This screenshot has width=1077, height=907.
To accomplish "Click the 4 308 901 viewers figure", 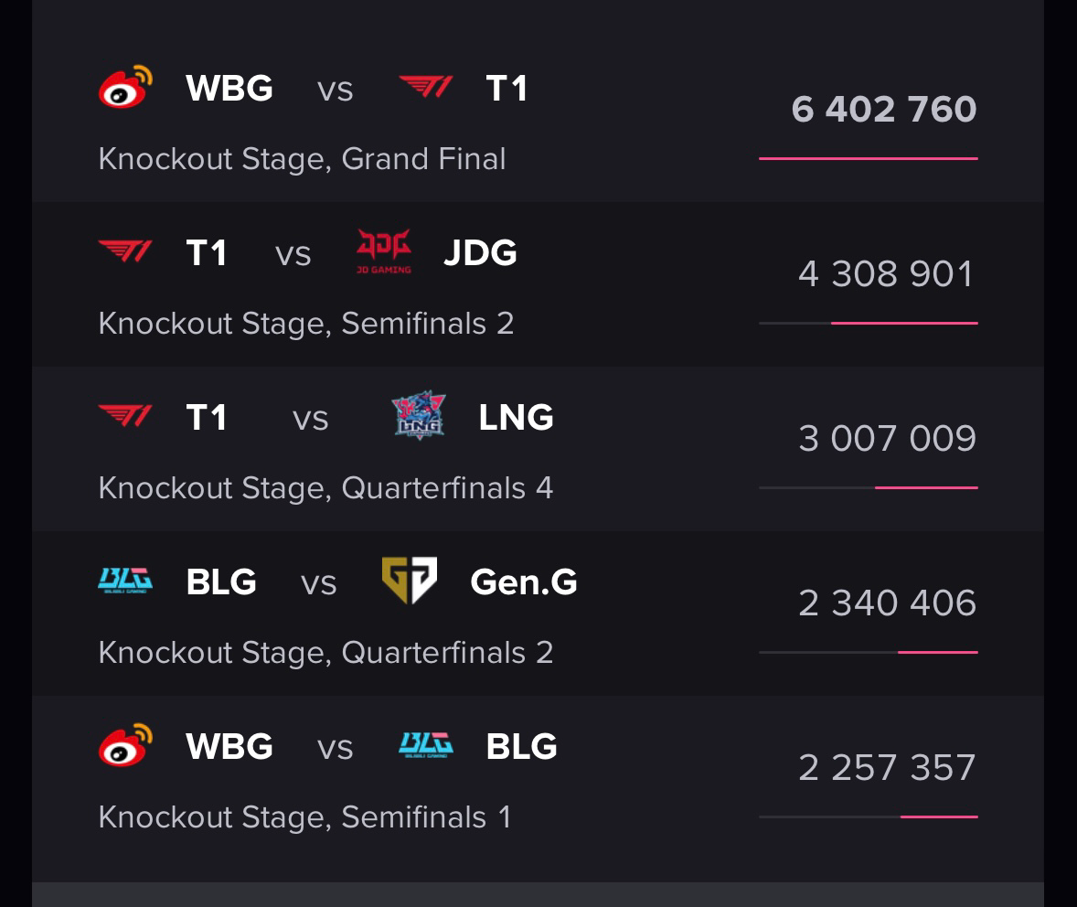I will point(886,273).
